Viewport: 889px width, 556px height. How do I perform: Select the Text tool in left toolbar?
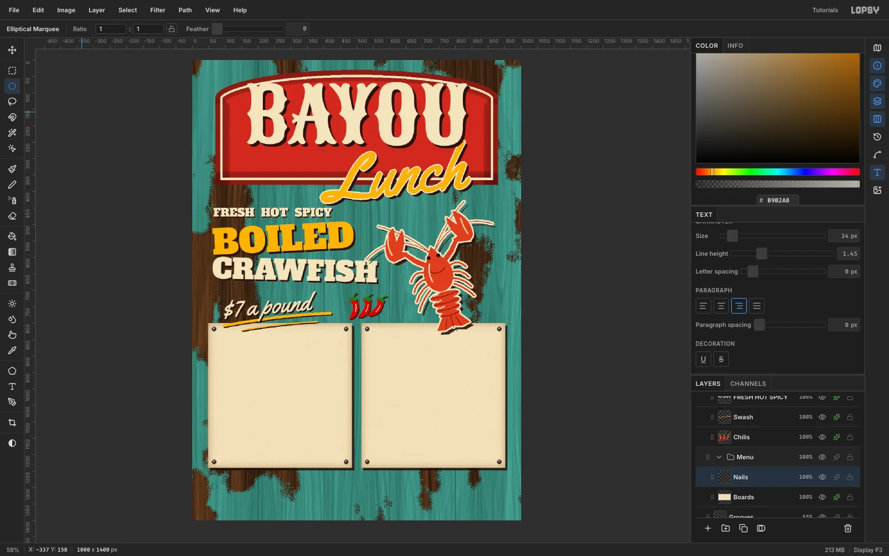point(12,386)
